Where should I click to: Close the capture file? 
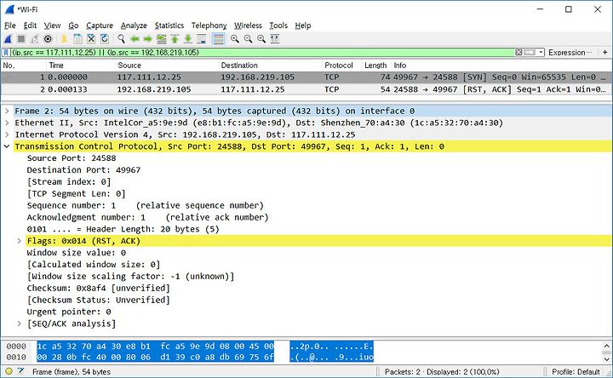(91, 38)
